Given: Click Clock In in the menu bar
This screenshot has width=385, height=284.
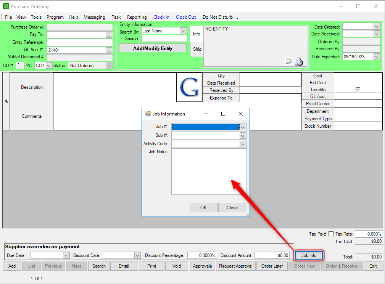Looking at the screenshot, I should (161, 17).
